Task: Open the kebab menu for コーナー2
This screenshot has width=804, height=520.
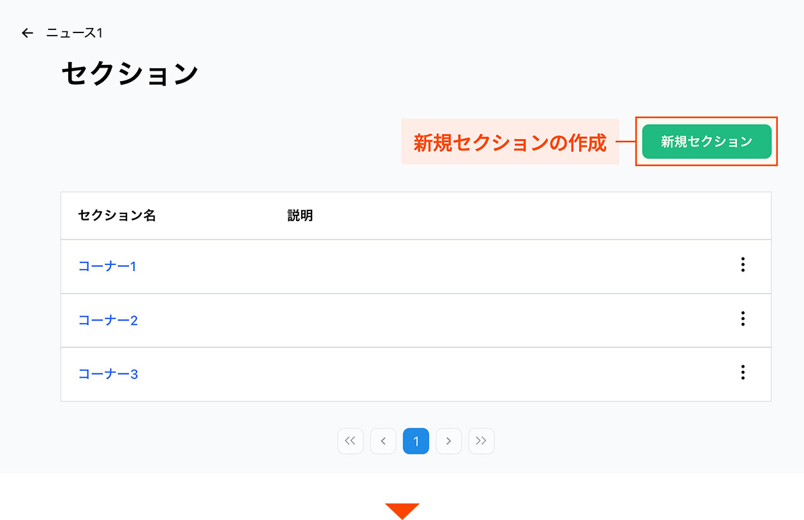Action: [x=743, y=319]
